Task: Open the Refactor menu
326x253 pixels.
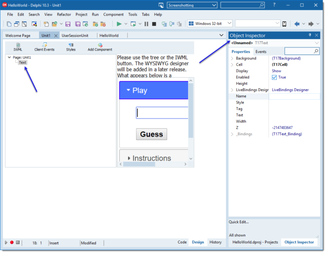Action: (x=64, y=14)
